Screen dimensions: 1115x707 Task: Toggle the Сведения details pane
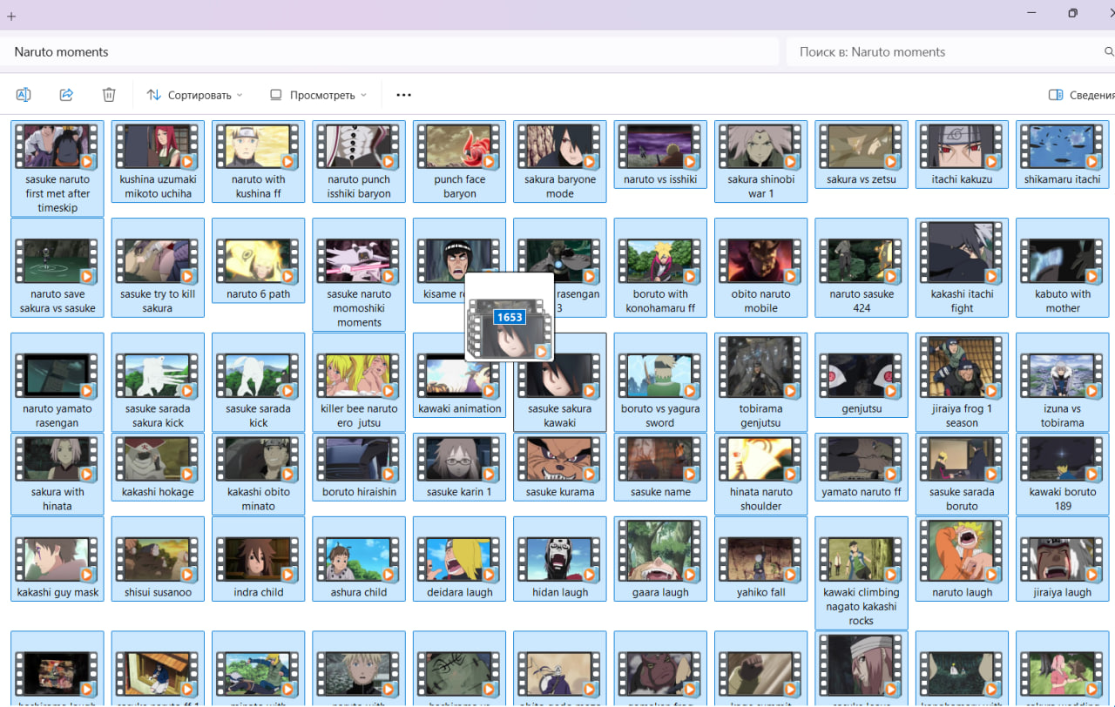(1081, 95)
